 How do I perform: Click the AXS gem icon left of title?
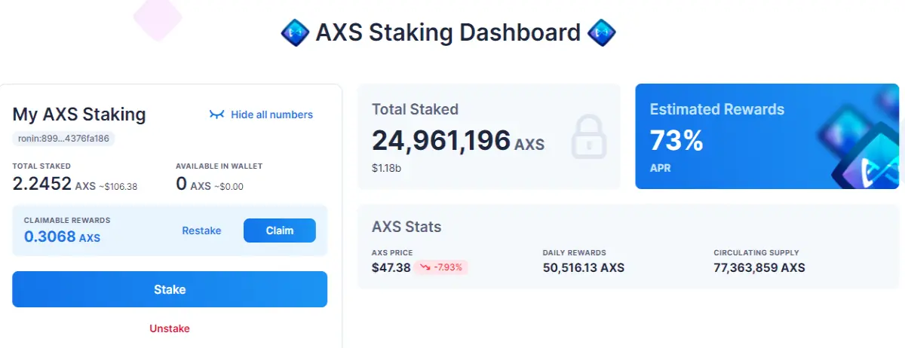(295, 33)
